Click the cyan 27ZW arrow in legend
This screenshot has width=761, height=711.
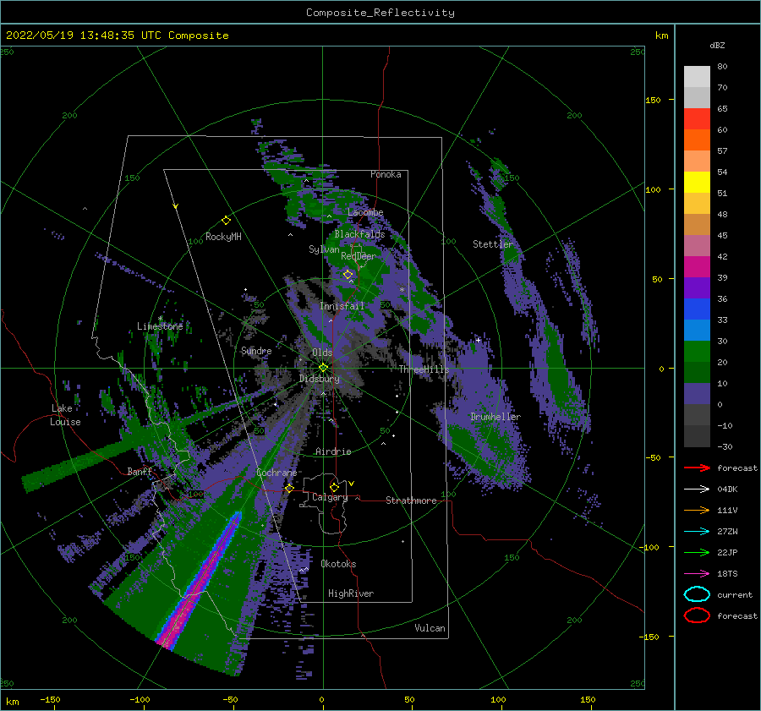pyautogui.click(x=697, y=532)
